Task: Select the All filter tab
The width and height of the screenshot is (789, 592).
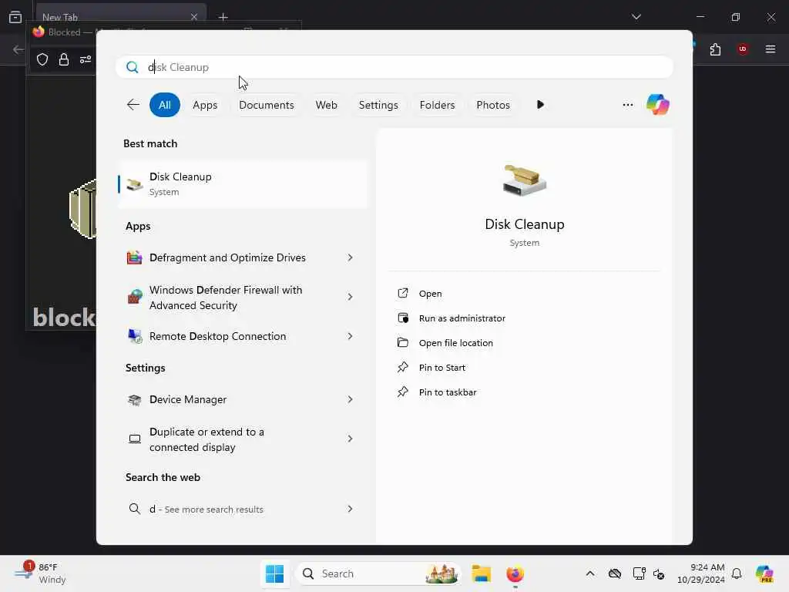Action: [165, 105]
